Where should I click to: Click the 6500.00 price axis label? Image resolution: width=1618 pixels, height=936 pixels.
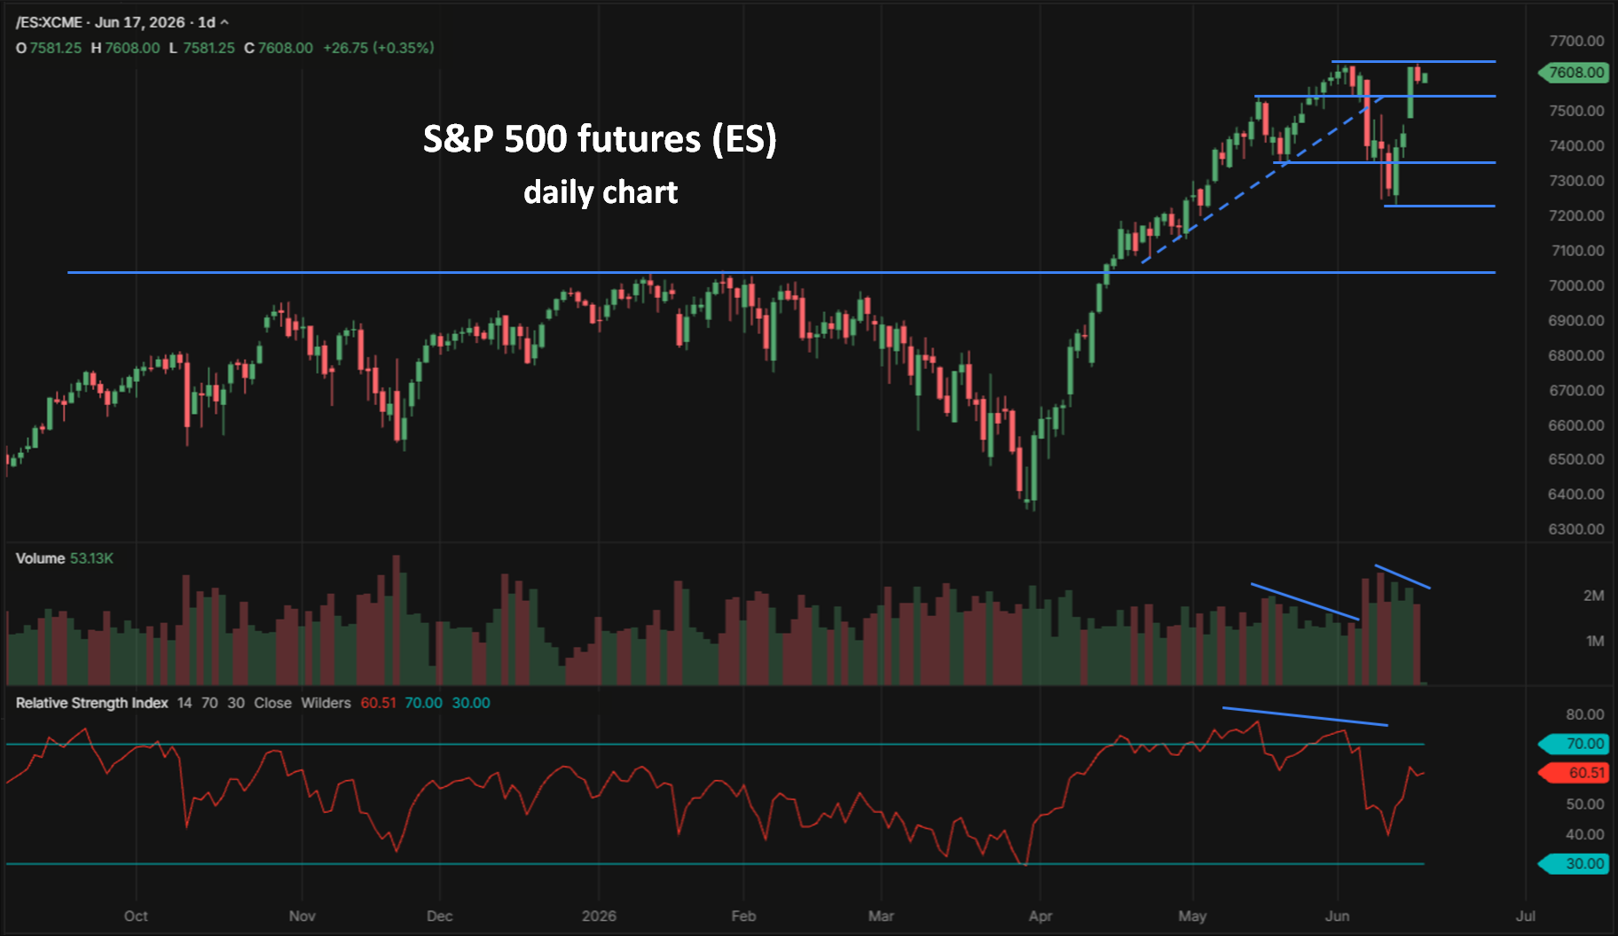click(1576, 459)
